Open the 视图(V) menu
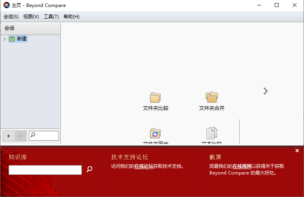The image size is (304, 197). (x=31, y=17)
